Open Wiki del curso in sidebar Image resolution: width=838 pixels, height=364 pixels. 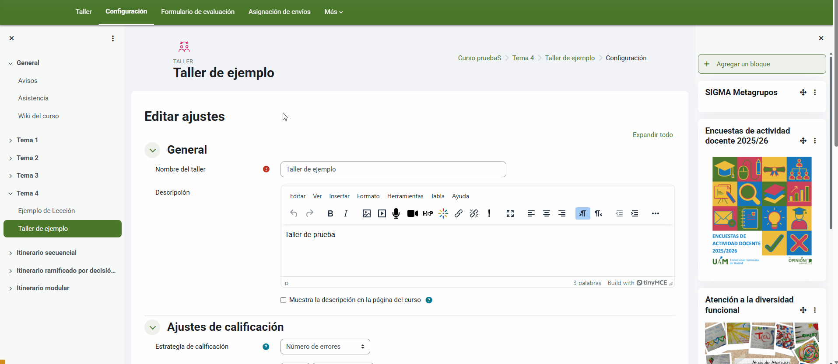[39, 116]
